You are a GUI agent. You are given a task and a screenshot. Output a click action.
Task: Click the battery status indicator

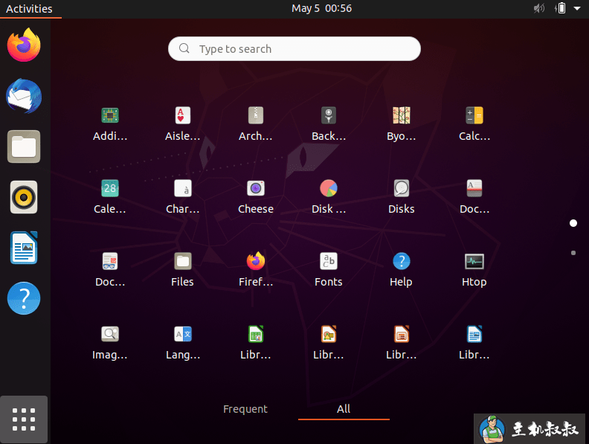point(560,8)
